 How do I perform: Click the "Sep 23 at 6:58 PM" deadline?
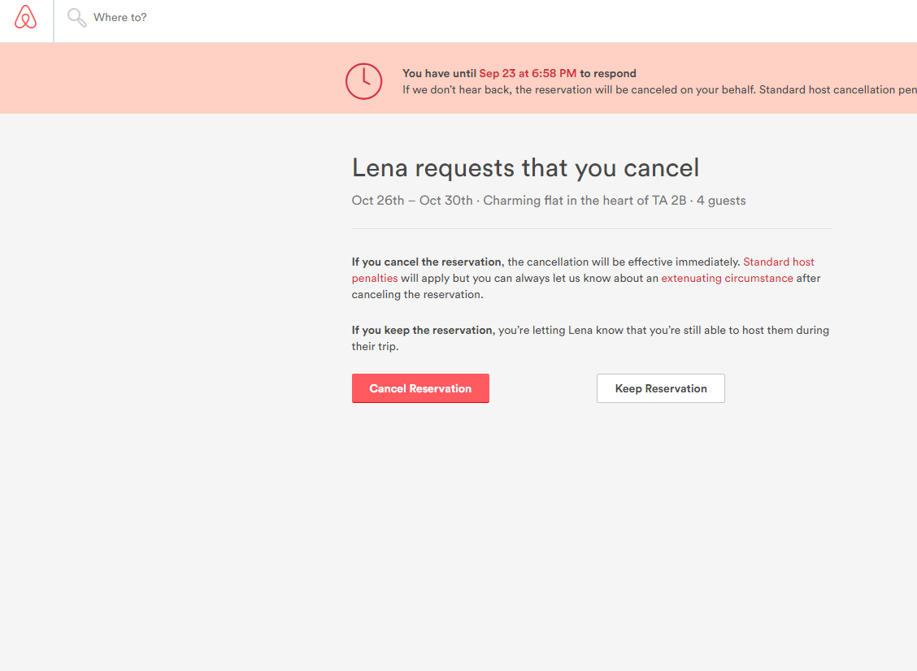[x=528, y=73]
